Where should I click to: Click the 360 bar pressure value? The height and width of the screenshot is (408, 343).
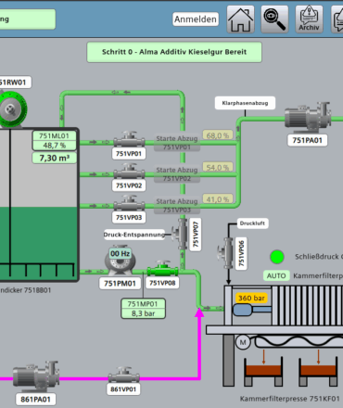tap(251, 298)
